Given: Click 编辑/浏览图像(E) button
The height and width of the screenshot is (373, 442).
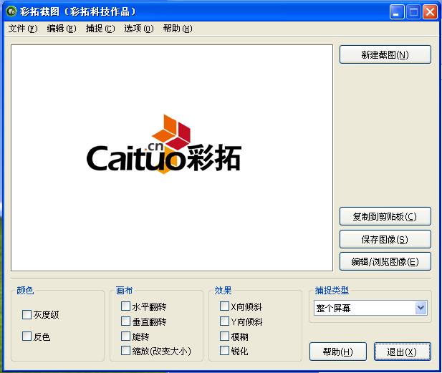Looking at the screenshot, I should click(385, 261).
